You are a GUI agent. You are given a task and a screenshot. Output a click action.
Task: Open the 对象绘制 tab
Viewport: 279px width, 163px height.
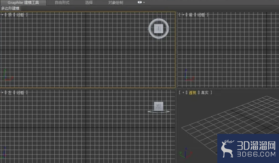(116, 2)
